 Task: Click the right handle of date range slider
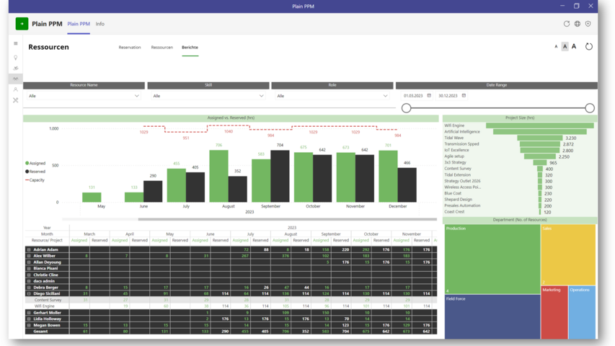tap(590, 108)
